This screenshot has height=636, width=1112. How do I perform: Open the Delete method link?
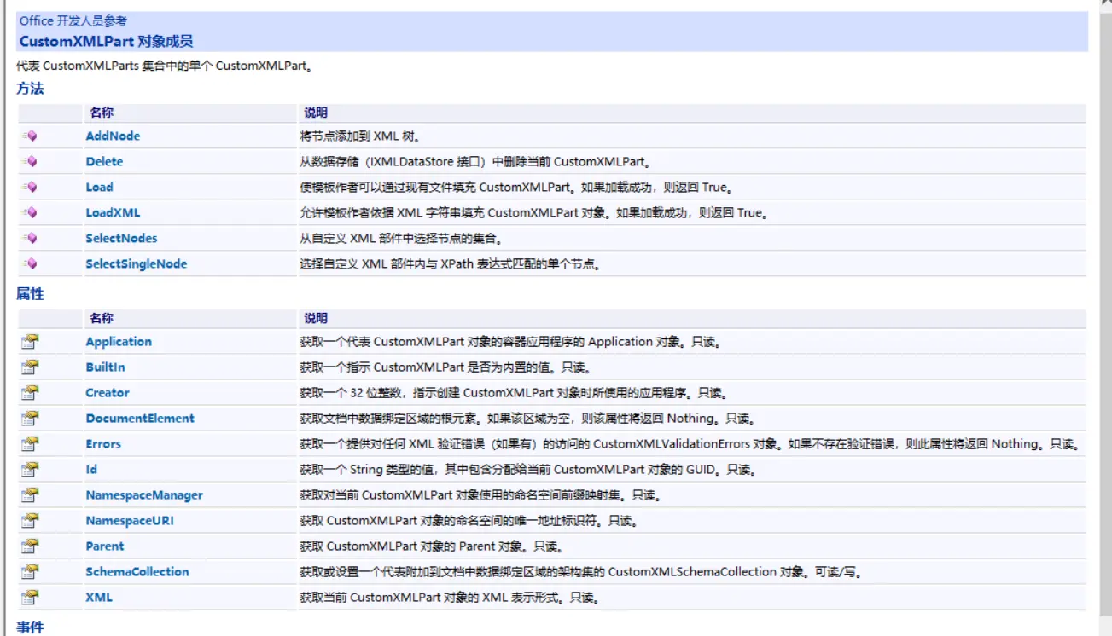pos(104,161)
